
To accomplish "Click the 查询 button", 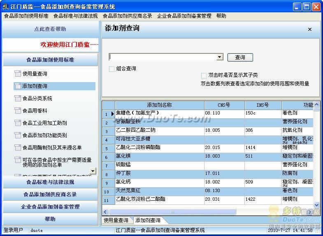I will point(240,57).
